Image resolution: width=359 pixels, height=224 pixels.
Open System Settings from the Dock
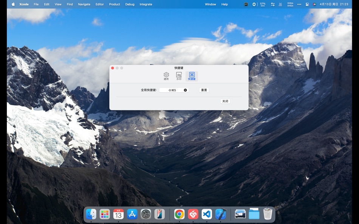coord(146,214)
